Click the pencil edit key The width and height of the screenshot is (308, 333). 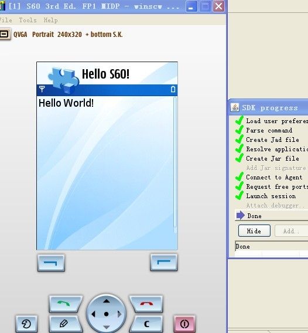click(65, 324)
